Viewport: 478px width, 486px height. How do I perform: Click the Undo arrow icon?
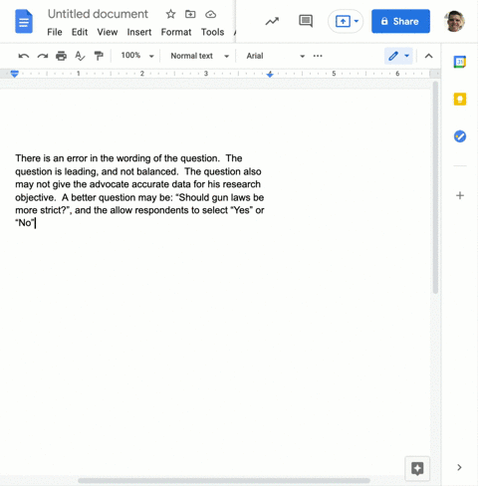(x=23, y=56)
